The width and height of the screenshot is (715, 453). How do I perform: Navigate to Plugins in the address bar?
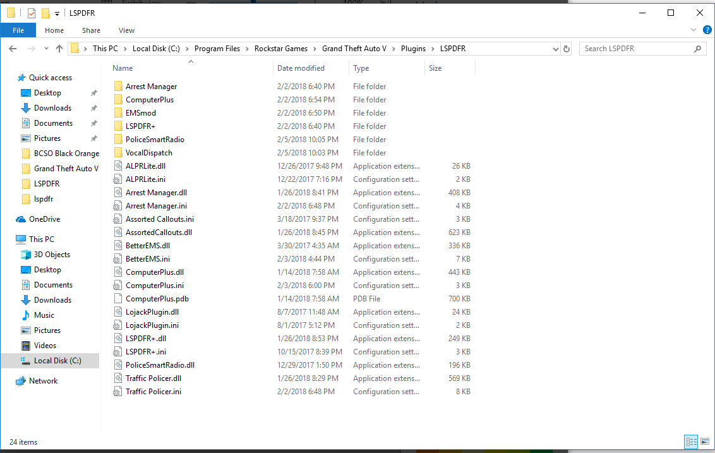[x=413, y=49]
